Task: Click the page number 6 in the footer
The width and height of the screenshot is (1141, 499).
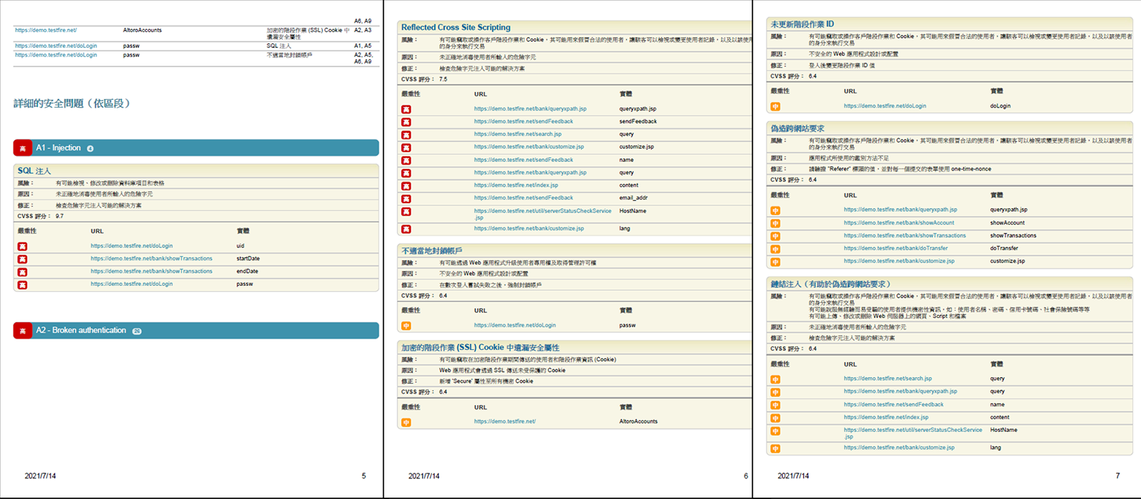Action: point(746,476)
